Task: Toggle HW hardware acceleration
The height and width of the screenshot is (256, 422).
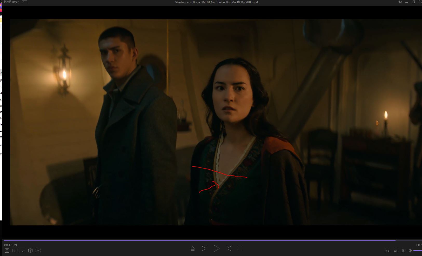Action: tap(387, 251)
